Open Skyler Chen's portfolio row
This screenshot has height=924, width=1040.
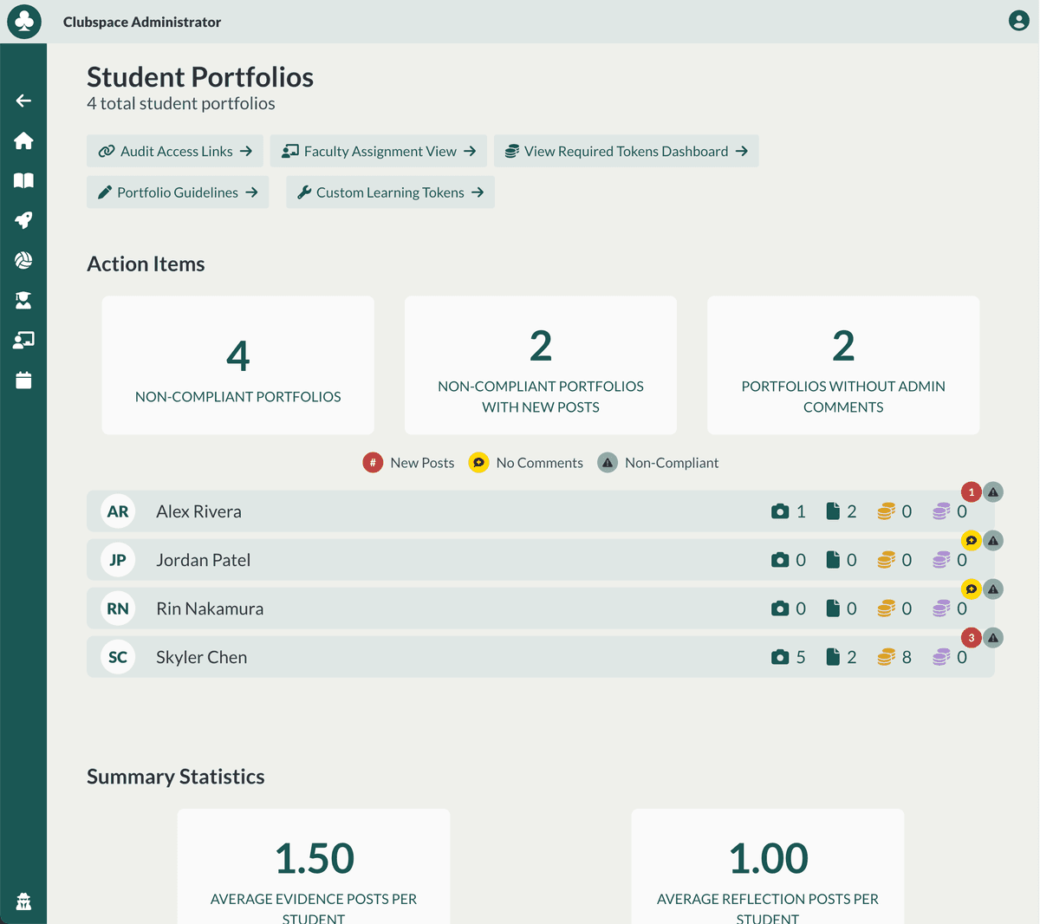(541, 657)
